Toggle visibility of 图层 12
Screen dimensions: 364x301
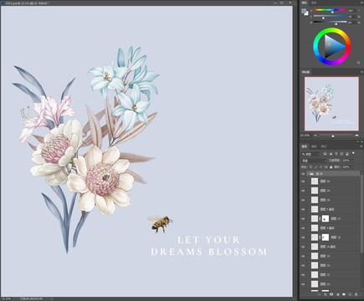303,284
